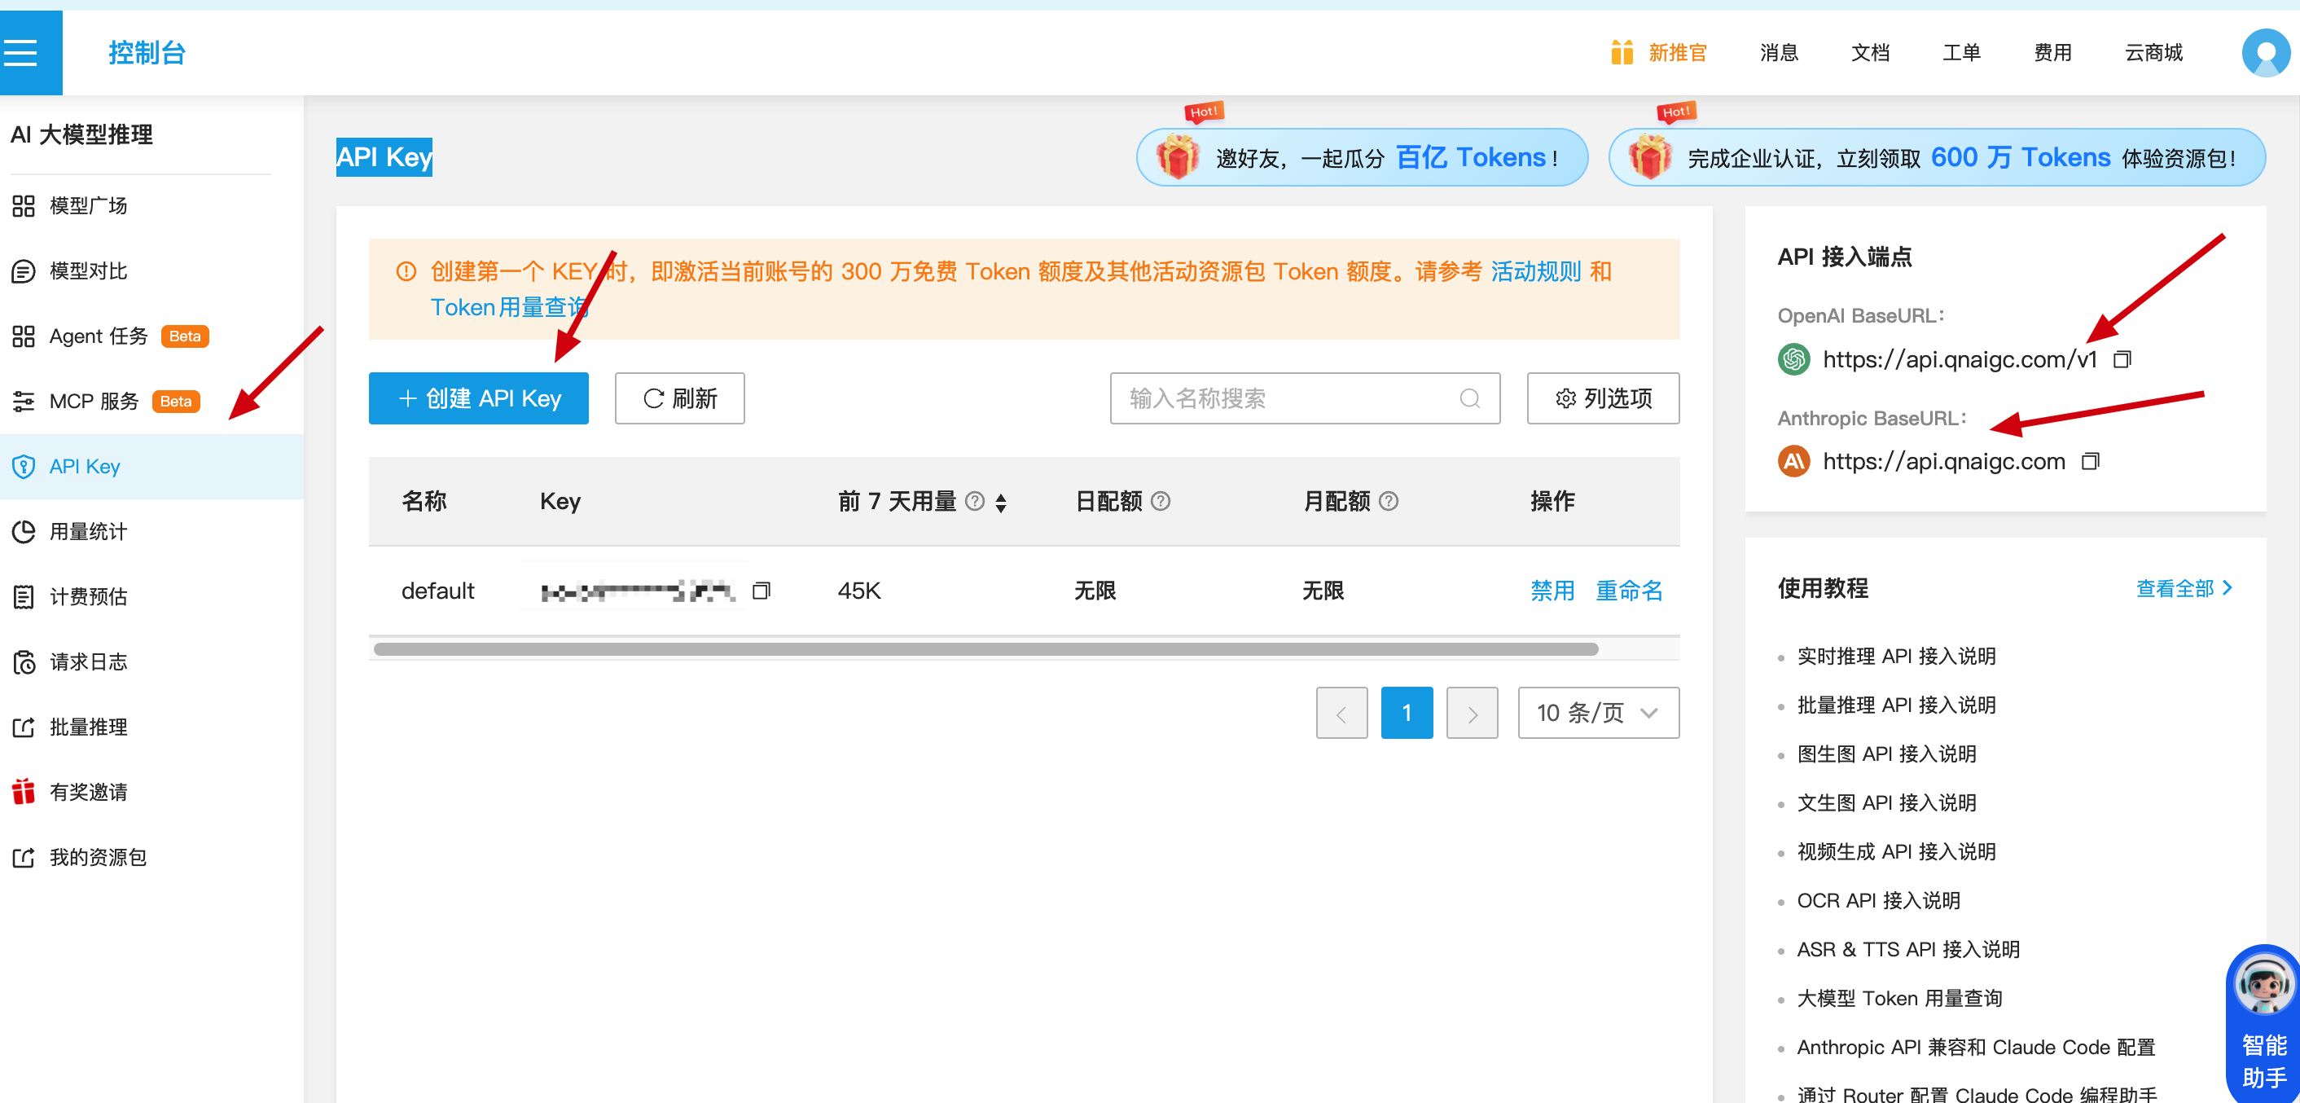The width and height of the screenshot is (2300, 1103).
Task: Click the 前 7 天用量 help icon
Action: point(975,501)
